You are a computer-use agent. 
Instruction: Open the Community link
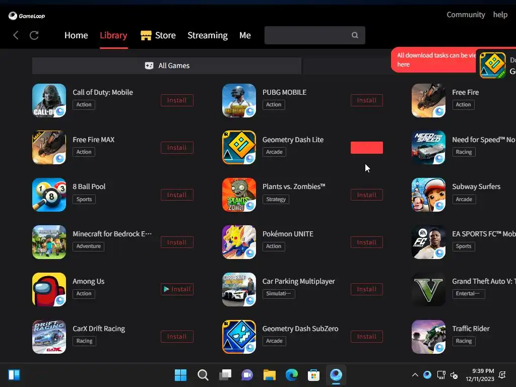click(x=466, y=15)
